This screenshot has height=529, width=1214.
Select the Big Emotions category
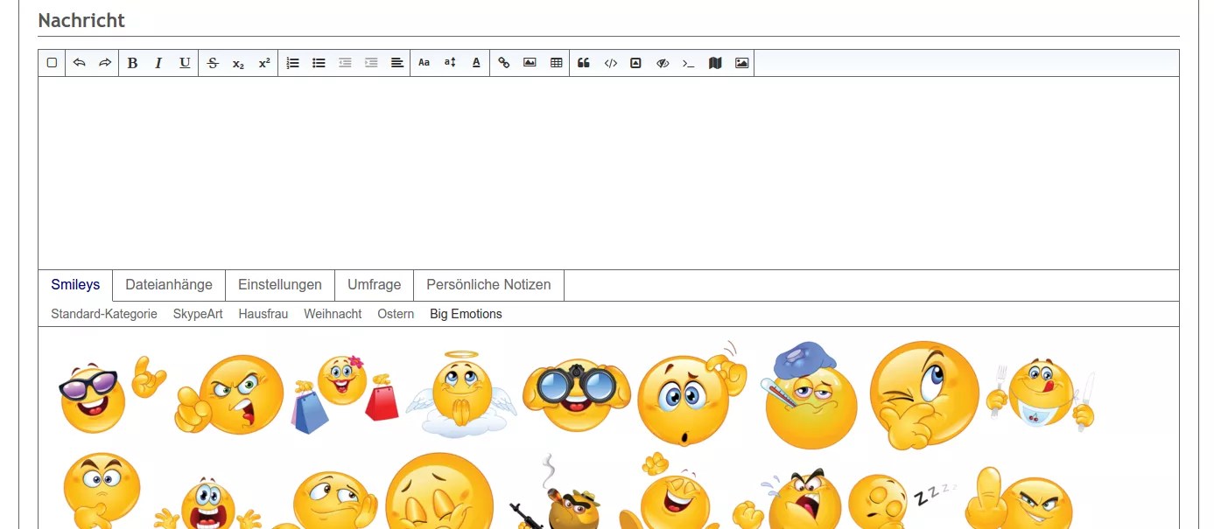(x=466, y=314)
